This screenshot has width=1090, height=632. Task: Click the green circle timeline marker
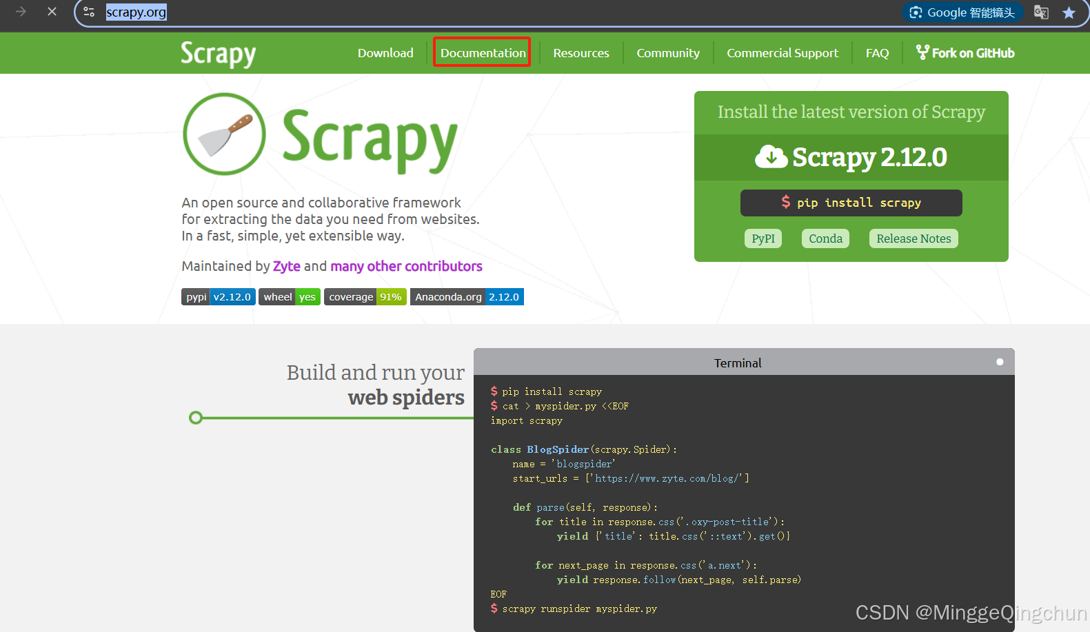[x=196, y=418]
